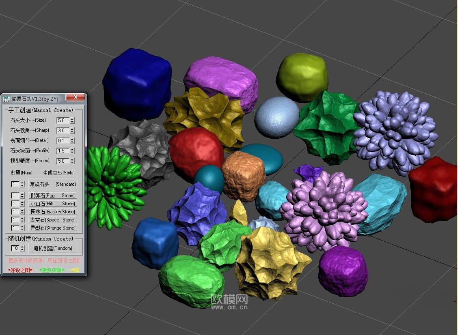
Task: Click the Sharp value field showing 3.0
Action: click(63, 131)
